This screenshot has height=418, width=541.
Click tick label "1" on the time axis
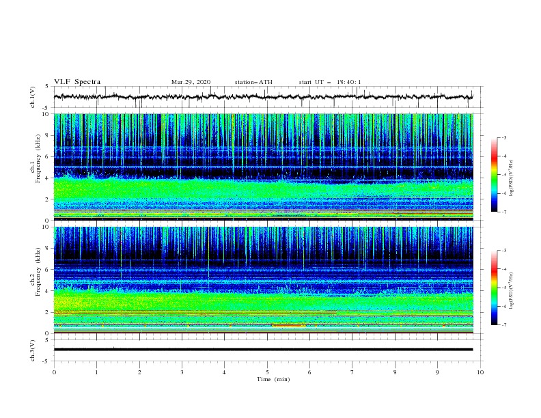click(x=96, y=372)
